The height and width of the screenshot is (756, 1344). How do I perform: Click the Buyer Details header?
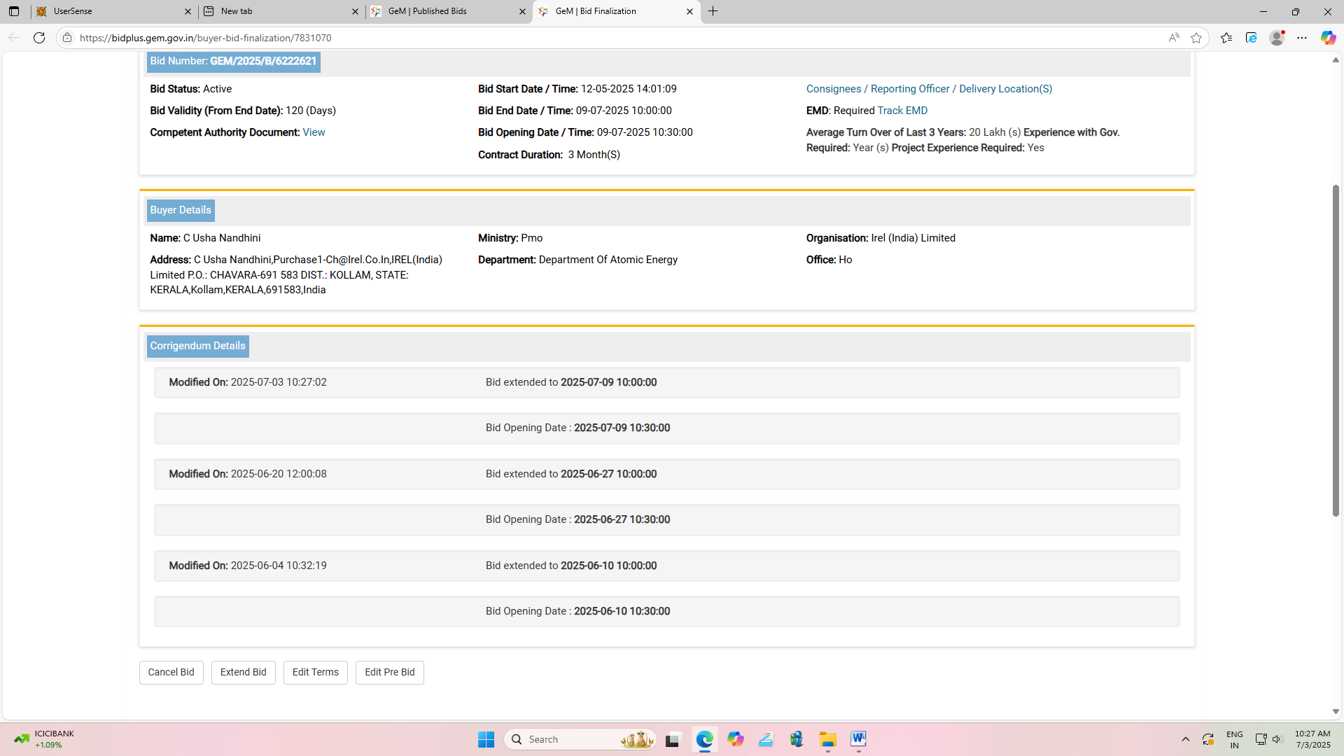(181, 210)
